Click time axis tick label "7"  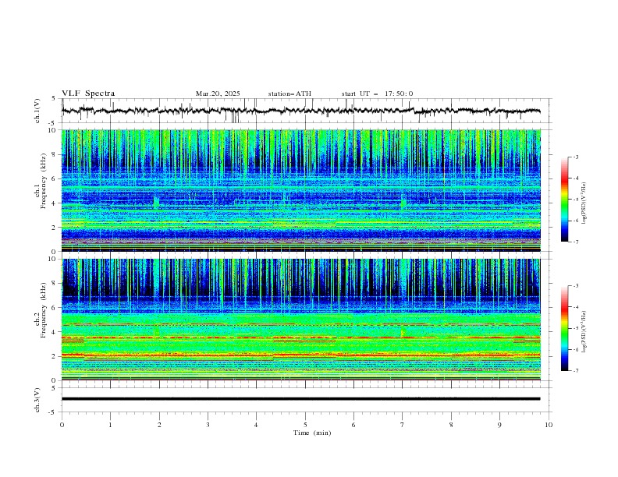(x=403, y=425)
